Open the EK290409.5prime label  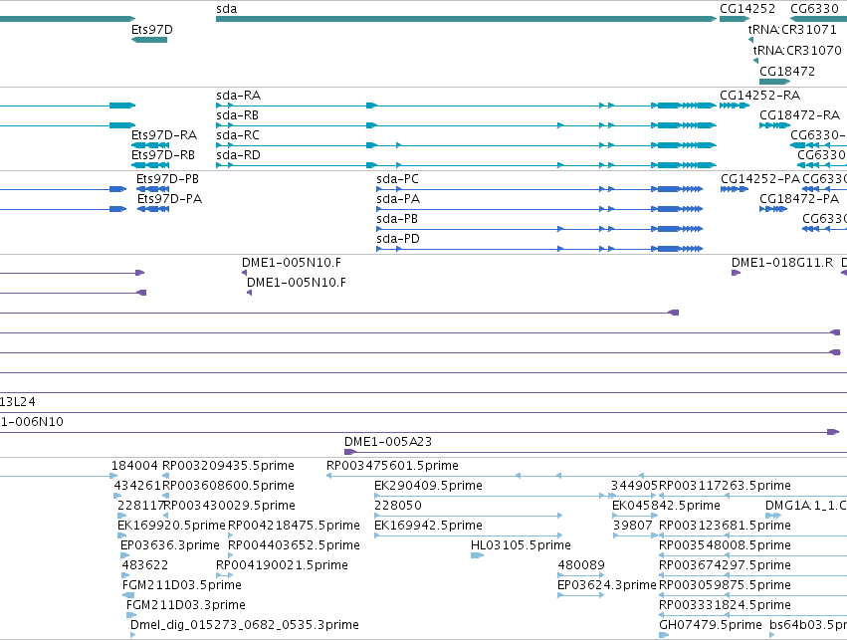(428, 486)
